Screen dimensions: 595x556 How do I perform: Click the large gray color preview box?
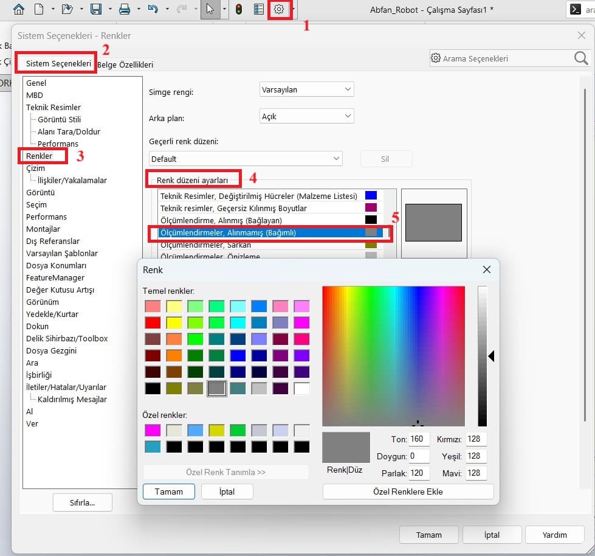[x=433, y=223]
